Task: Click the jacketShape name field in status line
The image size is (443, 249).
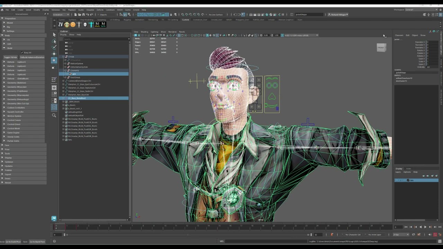Action: point(309,15)
